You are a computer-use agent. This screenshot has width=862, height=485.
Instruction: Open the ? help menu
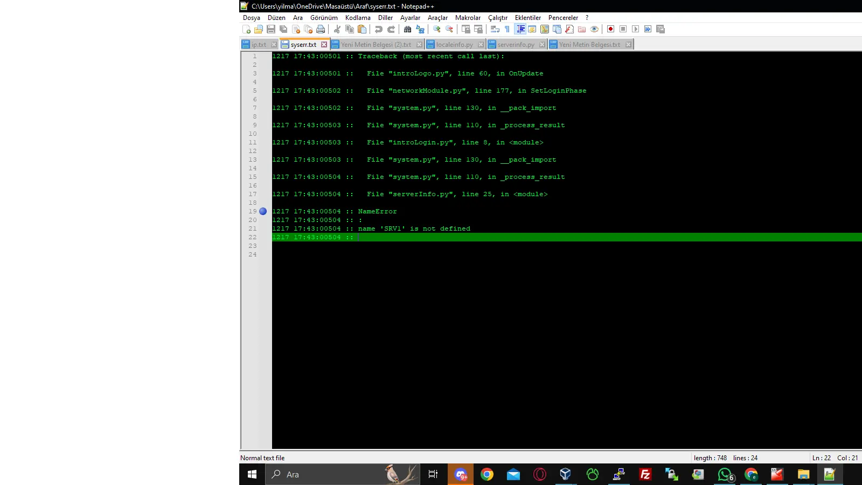(x=587, y=18)
